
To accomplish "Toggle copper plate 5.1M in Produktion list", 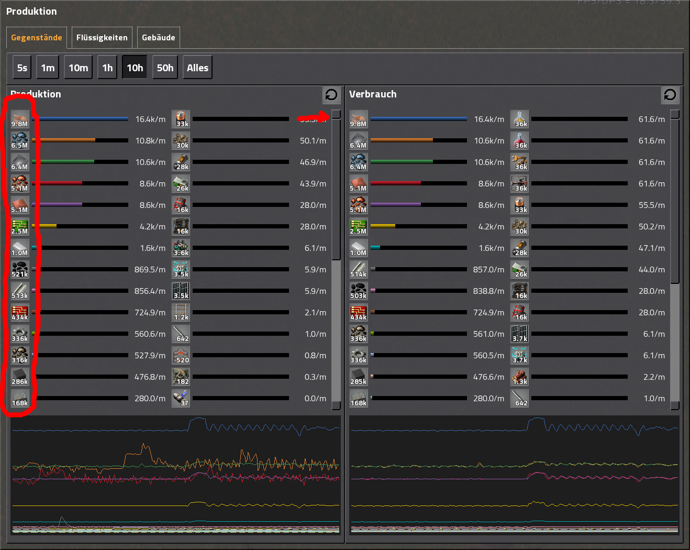I will tap(20, 205).
